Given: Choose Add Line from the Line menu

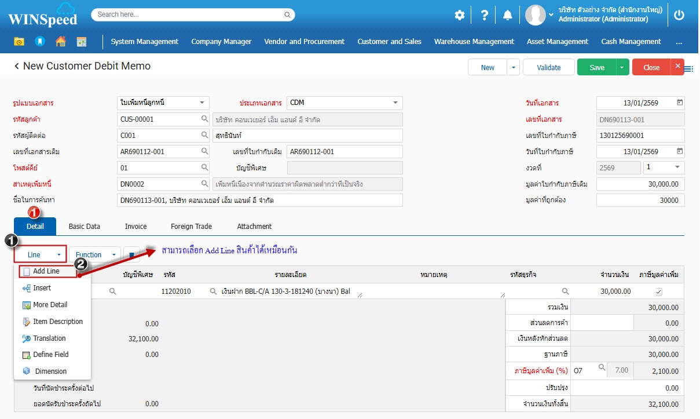Looking at the screenshot, I should point(46,271).
